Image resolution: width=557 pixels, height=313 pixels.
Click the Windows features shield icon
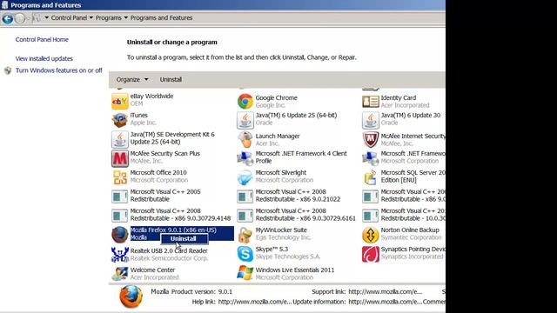tap(8, 70)
